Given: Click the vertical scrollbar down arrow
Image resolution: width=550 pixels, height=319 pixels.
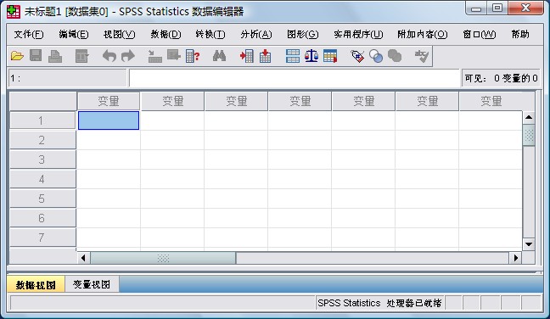Looking at the screenshot, I should pyautogui.click(x=529, y=244).
